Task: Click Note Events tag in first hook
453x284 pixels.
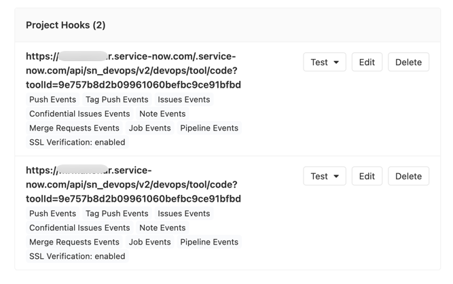Action: coord(162,113)
